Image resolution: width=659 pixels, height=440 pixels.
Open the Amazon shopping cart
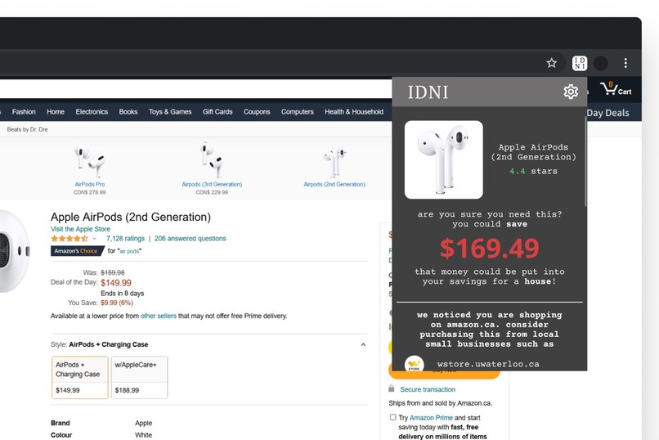pyautogui.click(x=616, y=89)
